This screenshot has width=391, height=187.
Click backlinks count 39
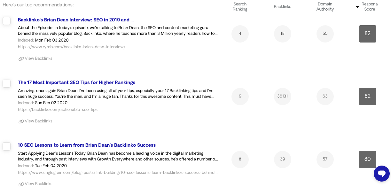[283, 159]
